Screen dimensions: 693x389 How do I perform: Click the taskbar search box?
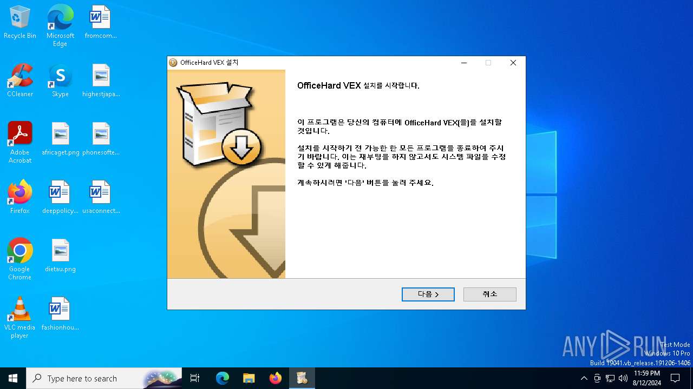[104, 378]
